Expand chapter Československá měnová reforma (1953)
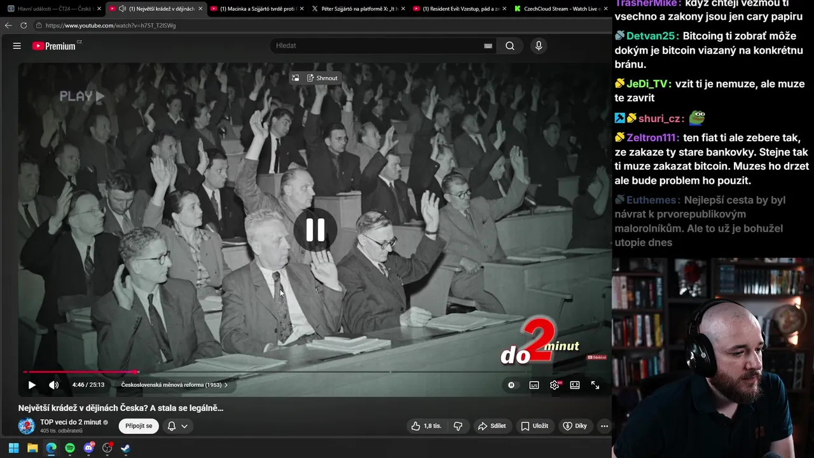This screenshot has width=814, height=458. click(174, 385)
